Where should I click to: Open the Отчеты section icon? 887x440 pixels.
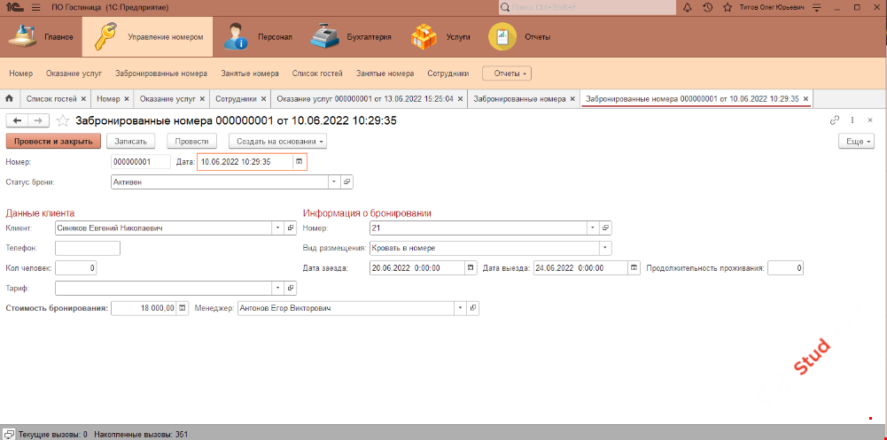pos(503,37)
